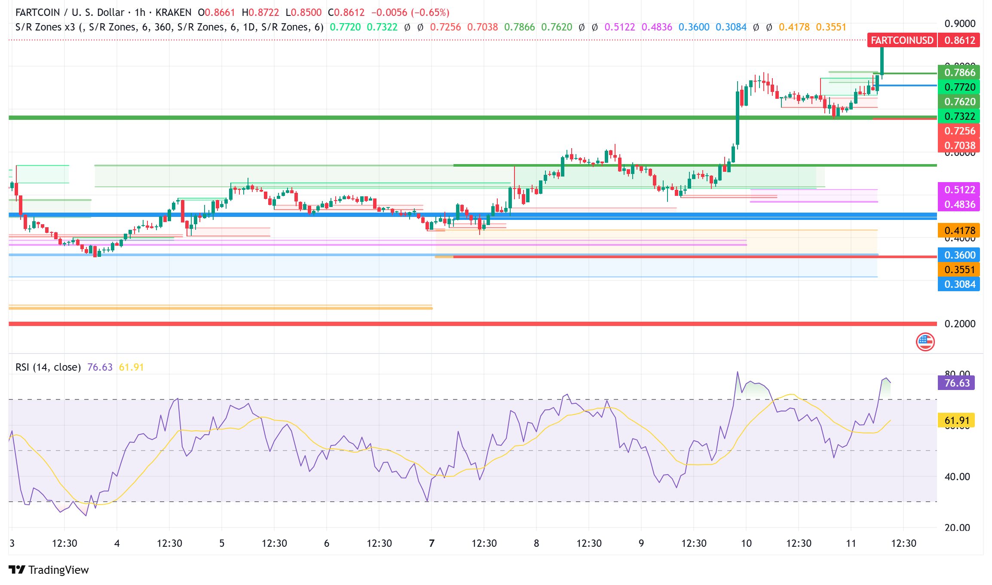
Task: Click the yellow 61.91 RSI MA label
Action: pyautogui.click(x=956, y=420)
